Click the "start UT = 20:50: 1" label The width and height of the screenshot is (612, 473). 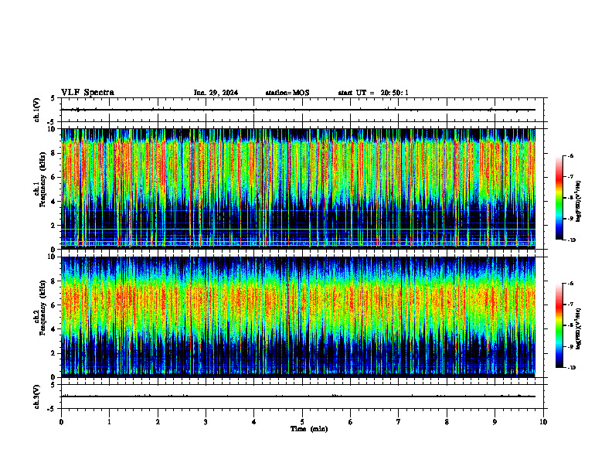pyautogui.click(x=373, y=93)
